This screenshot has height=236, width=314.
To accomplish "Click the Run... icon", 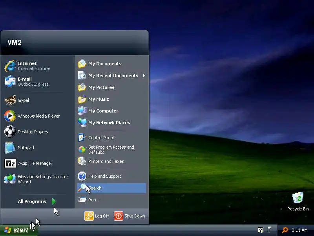I will point(82,200).
